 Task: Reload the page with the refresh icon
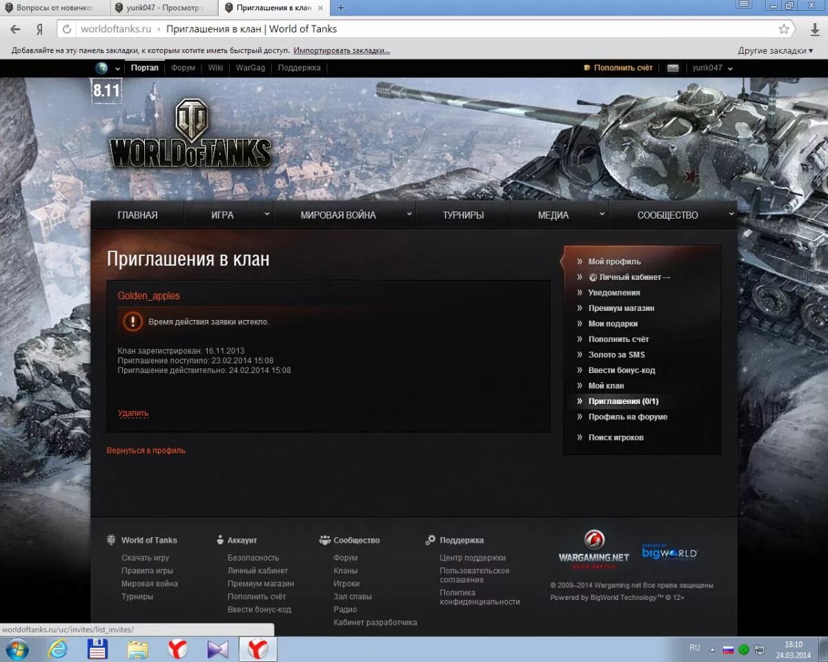pos(67,29)
